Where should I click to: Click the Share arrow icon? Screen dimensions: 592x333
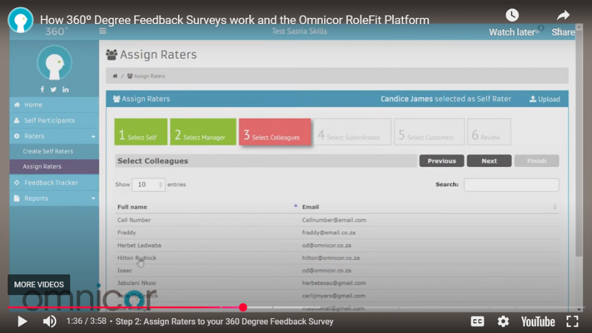click(563, 16)
